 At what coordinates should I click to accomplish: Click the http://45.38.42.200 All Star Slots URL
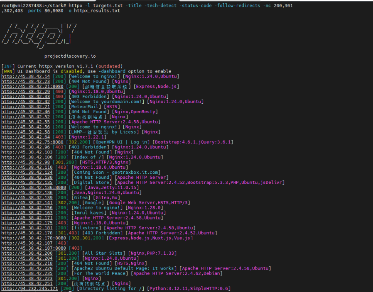27,253
